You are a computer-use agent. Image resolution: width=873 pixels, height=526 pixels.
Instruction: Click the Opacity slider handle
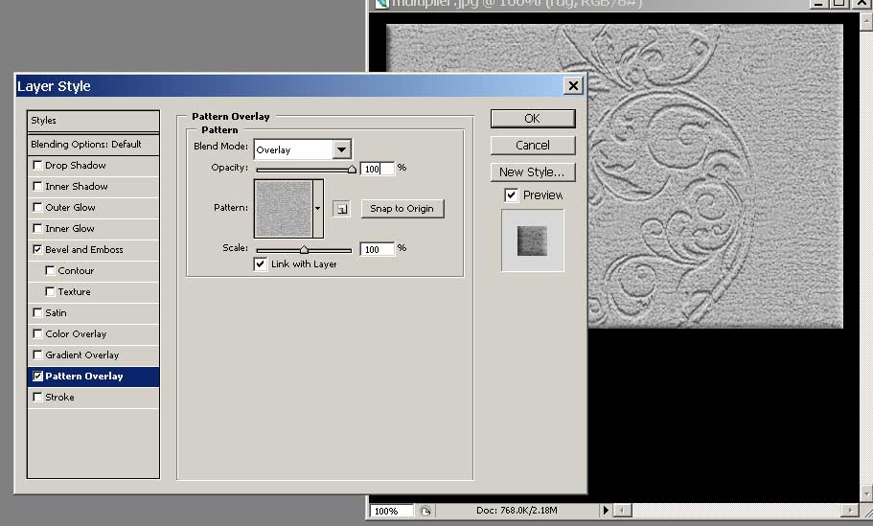[x=352, y=170]
